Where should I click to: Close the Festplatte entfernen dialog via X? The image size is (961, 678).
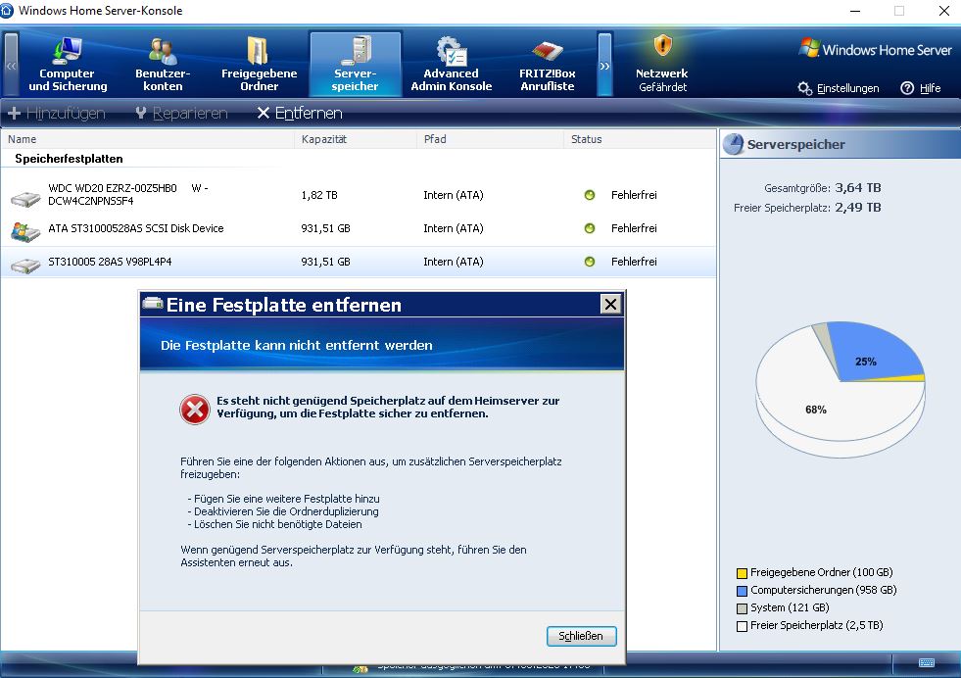(x=610, y=305)
